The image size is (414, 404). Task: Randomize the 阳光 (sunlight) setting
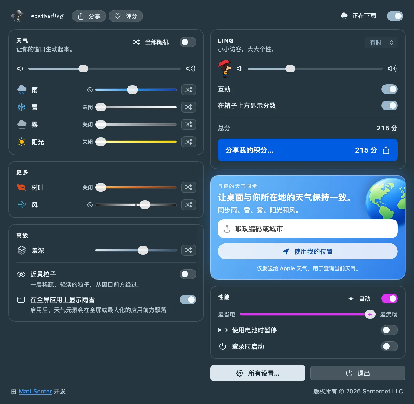pos(189,142)
